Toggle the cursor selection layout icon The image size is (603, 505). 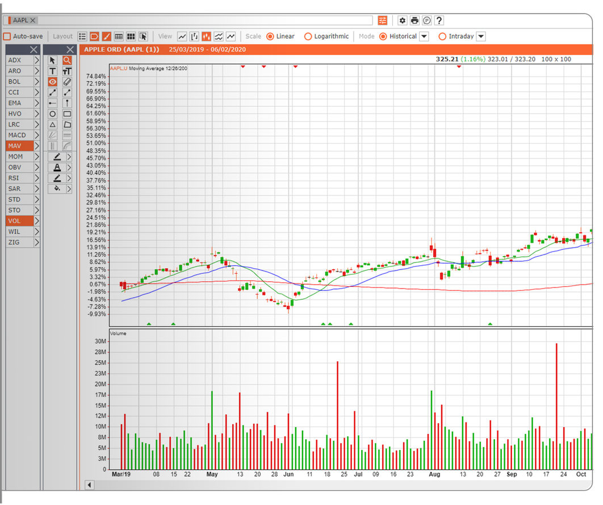pyautogui.click(x=144, y=36)
